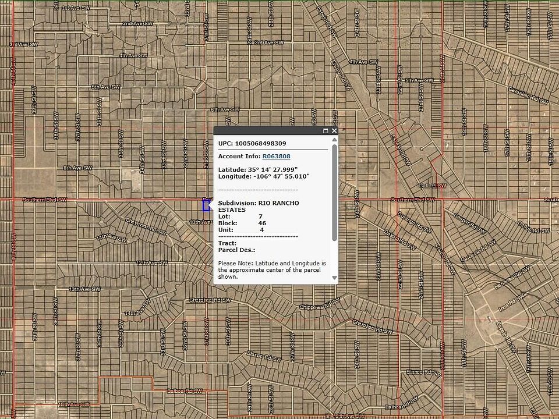Click the Please Note latitude disclaimer text
The height and width of the screenshot is (419, 559).
point(272,270)
